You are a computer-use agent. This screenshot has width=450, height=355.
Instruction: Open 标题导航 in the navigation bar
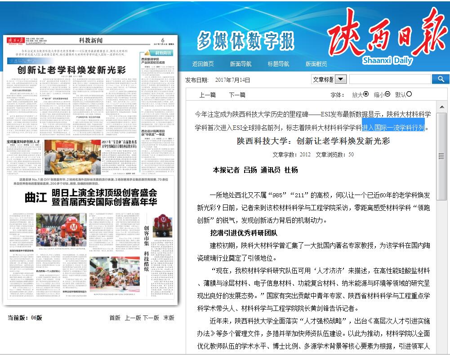(278, 64)
